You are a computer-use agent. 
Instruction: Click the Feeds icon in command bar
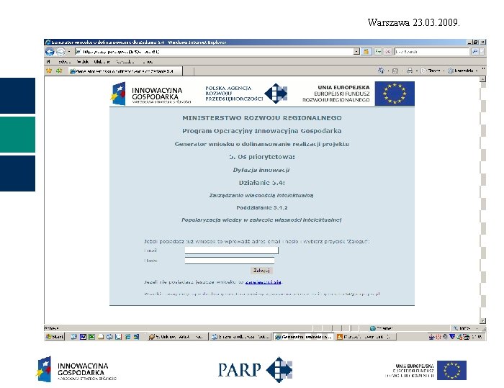[x=395, y=71]
